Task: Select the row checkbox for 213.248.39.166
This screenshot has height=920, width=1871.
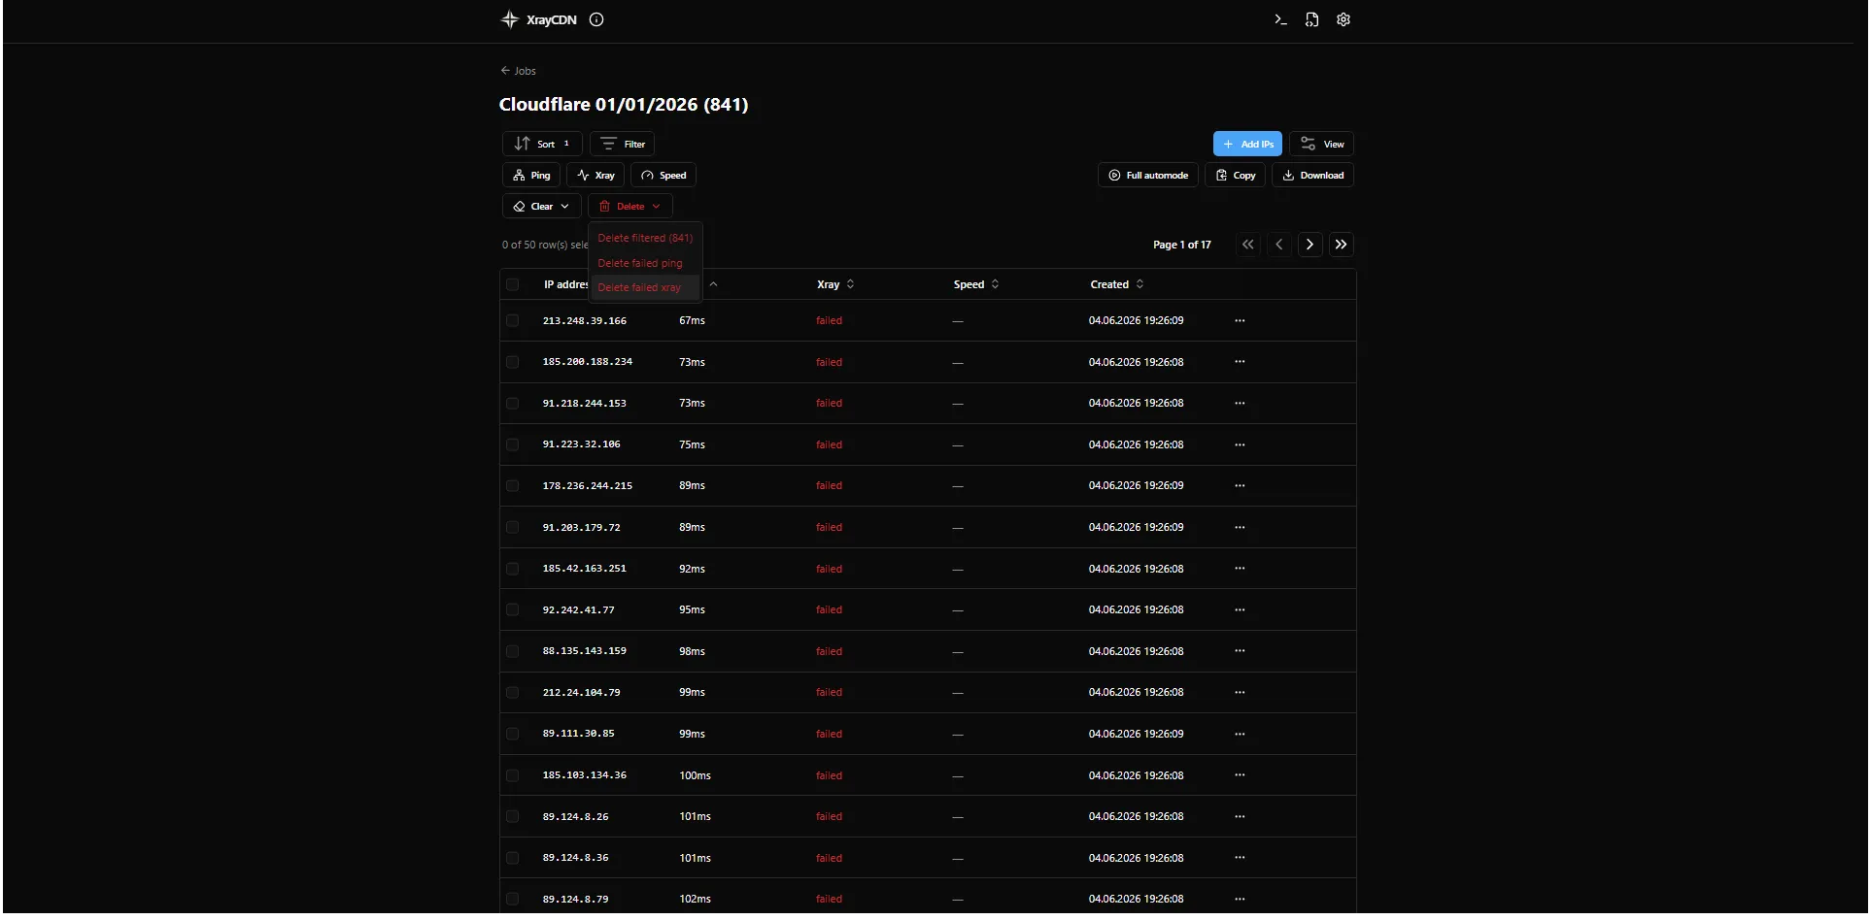Action: (513, 320)
